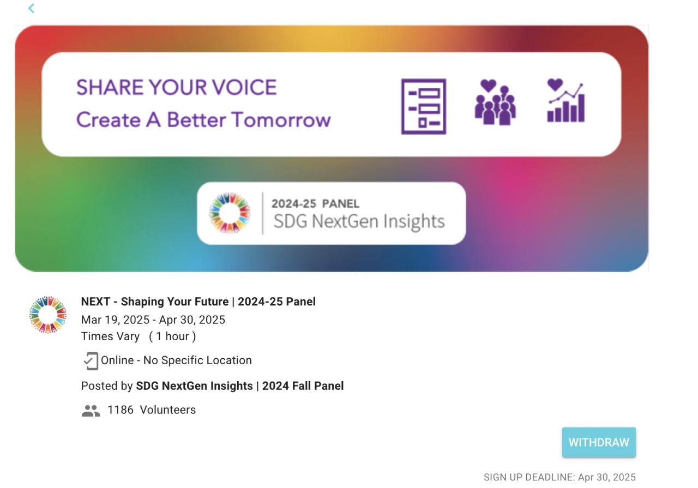Click the 1186 Volunteers count
This screenshot has width=698, height=488.
pyautogui.click(x=152, y=410)
